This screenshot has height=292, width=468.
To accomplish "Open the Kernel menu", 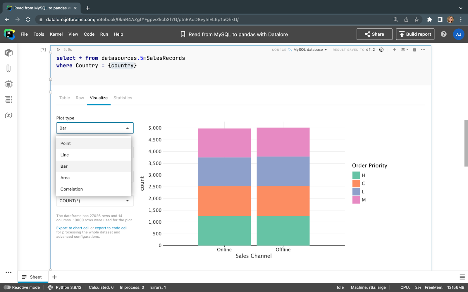I will 56,34.
